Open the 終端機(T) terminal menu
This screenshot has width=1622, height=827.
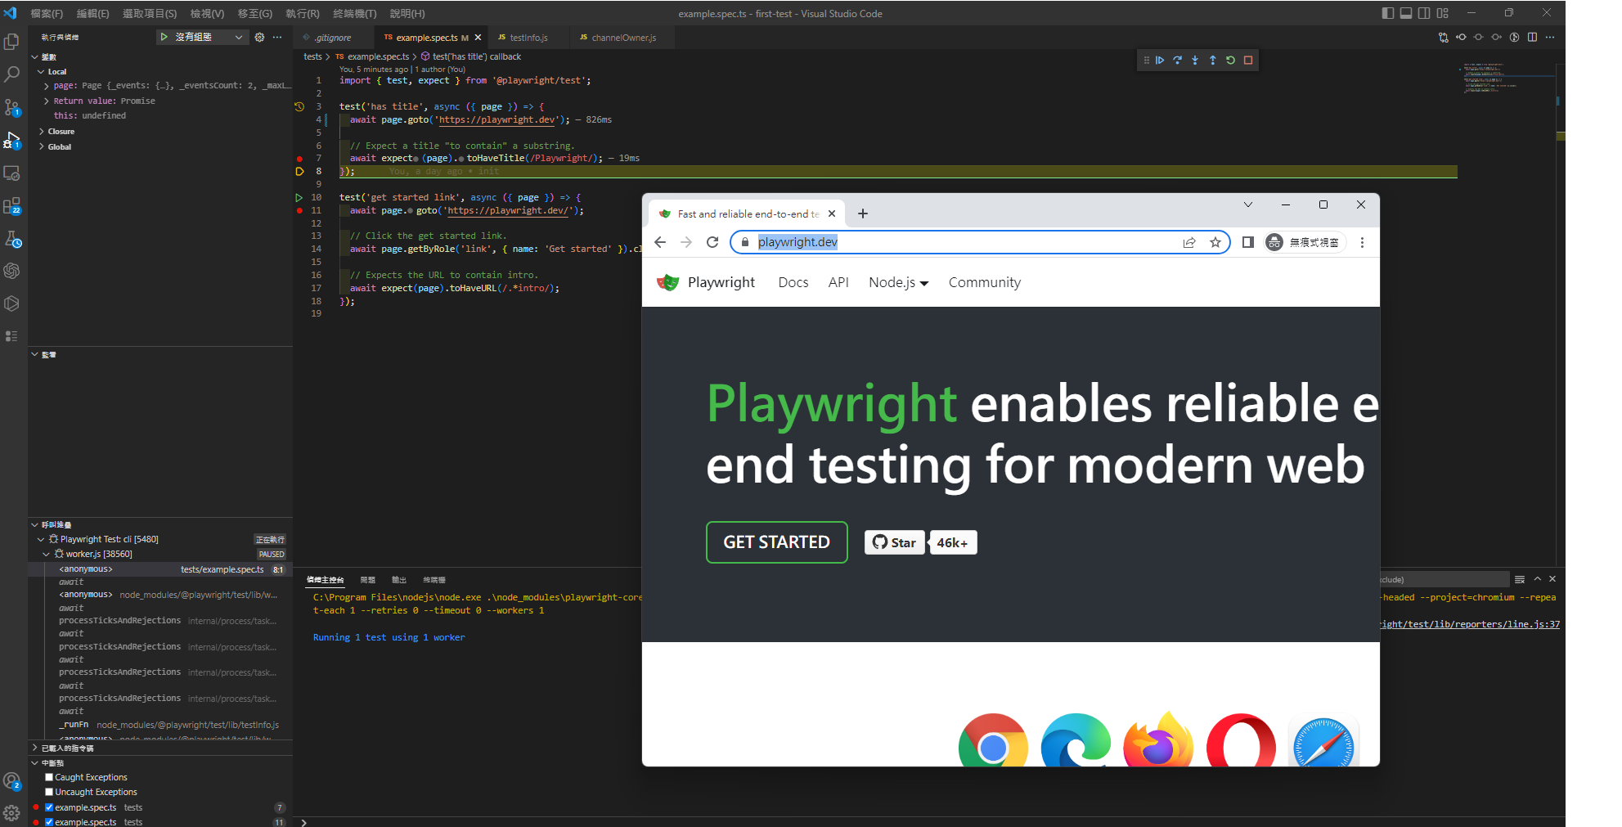coord(354,14)
